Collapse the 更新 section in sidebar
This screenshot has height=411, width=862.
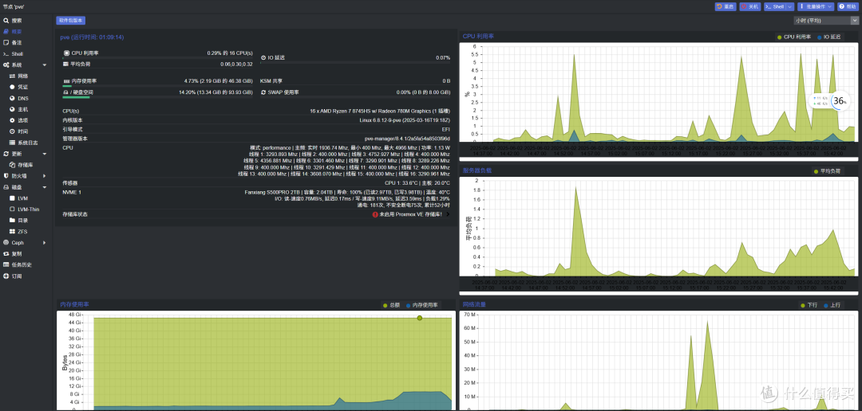click(45, 154)
